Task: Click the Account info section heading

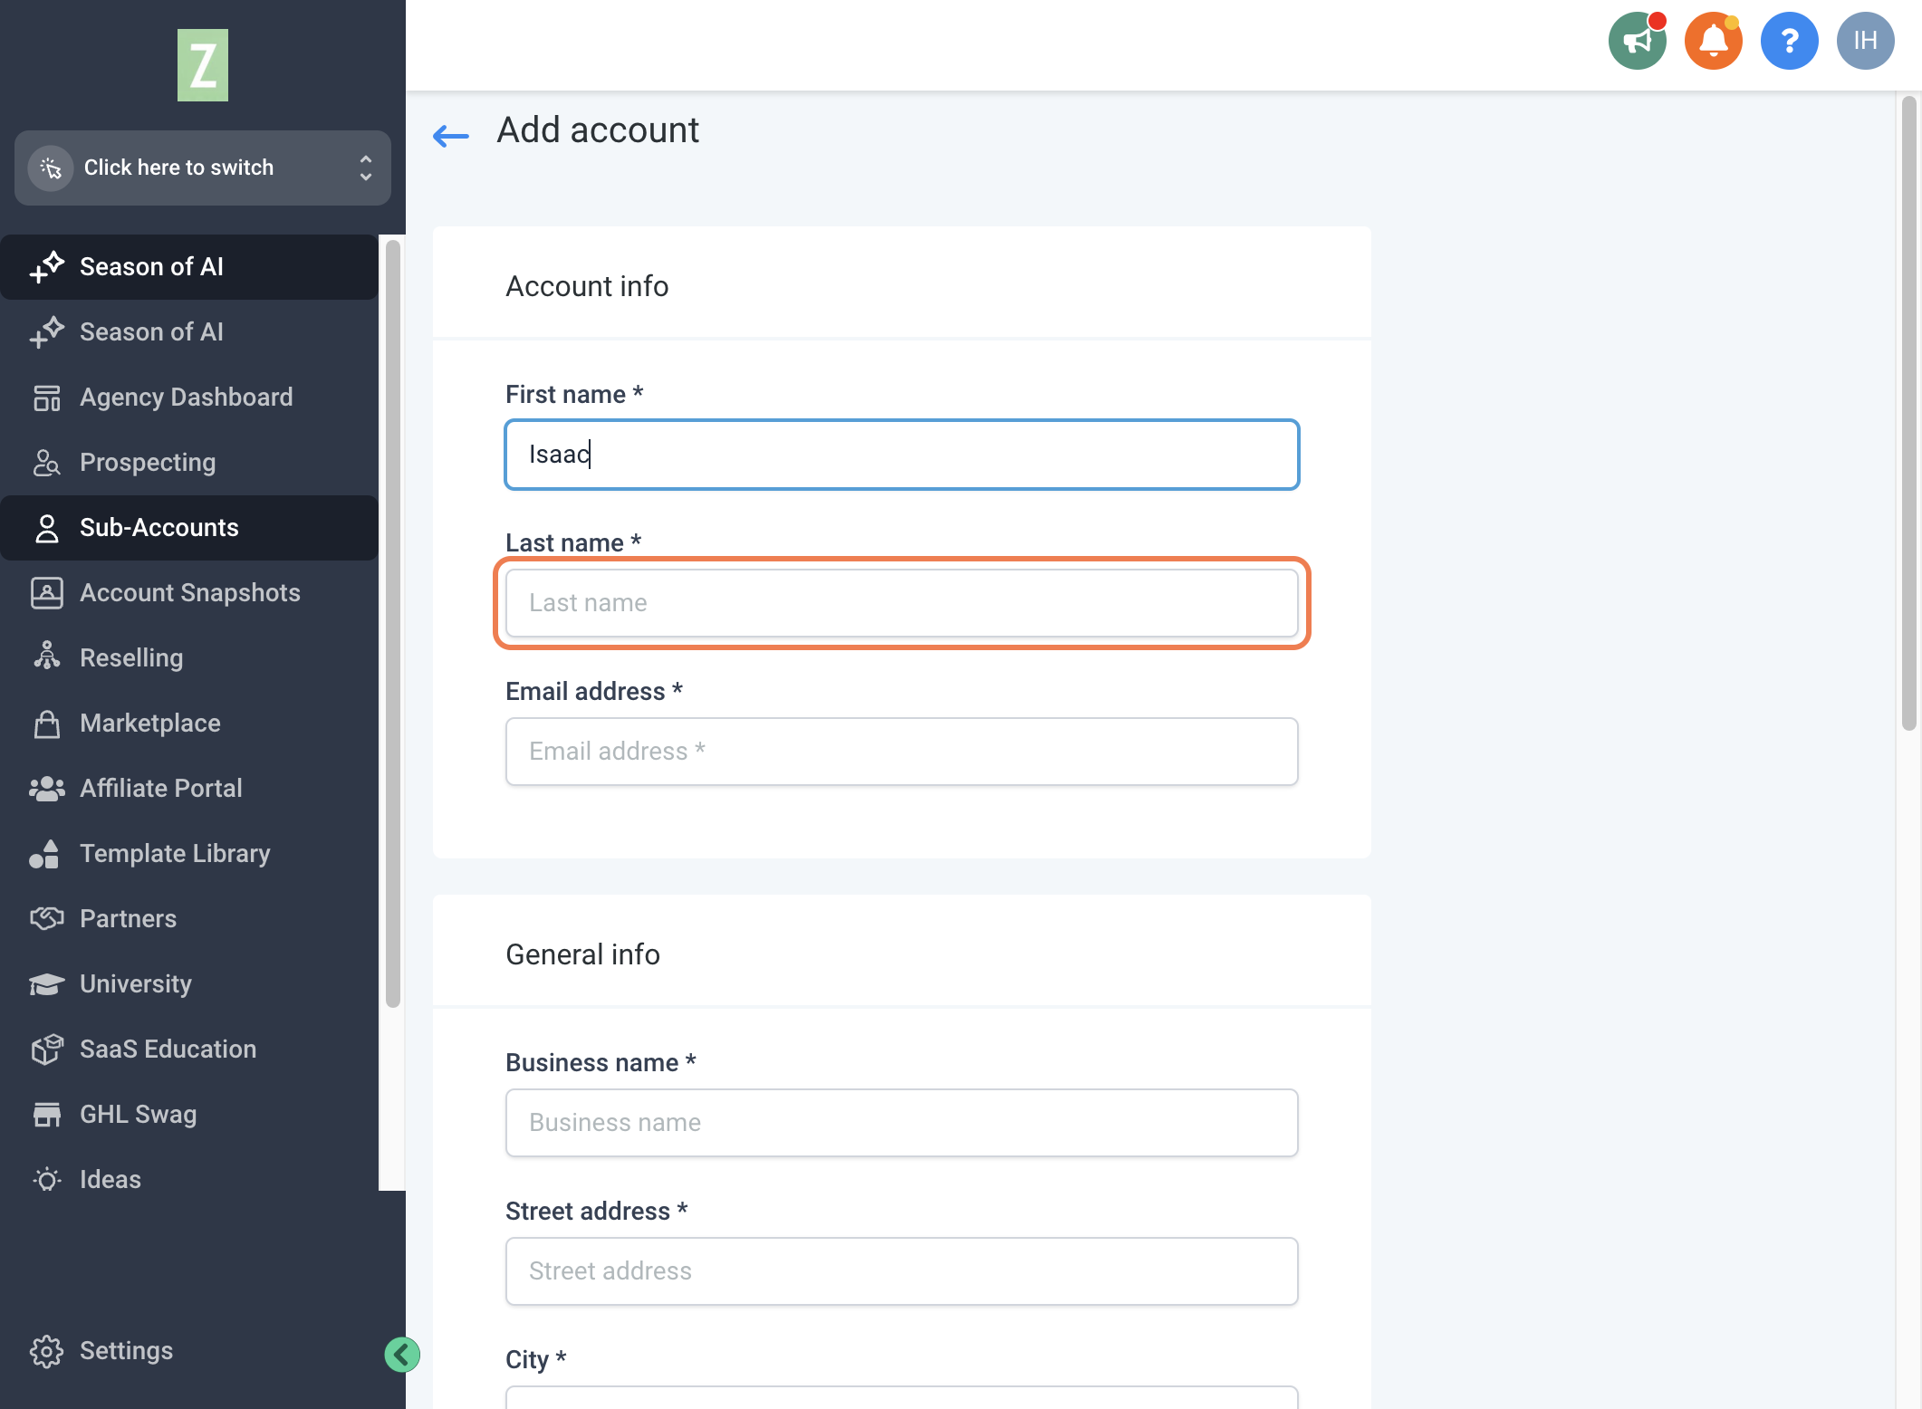Action: 587,286
